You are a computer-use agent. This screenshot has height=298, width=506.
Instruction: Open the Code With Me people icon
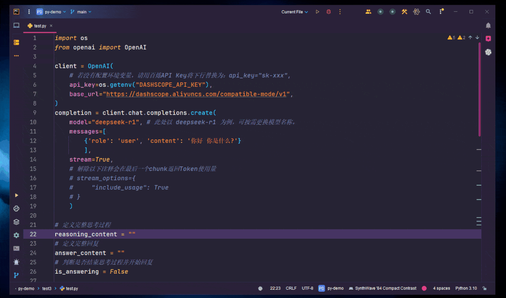click(368, 12)
